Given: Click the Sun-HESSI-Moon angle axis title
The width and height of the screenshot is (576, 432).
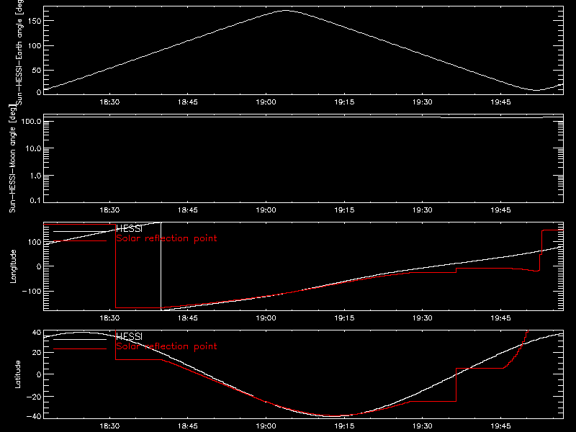Looking at the screenshot, I should tap(12, 158).
